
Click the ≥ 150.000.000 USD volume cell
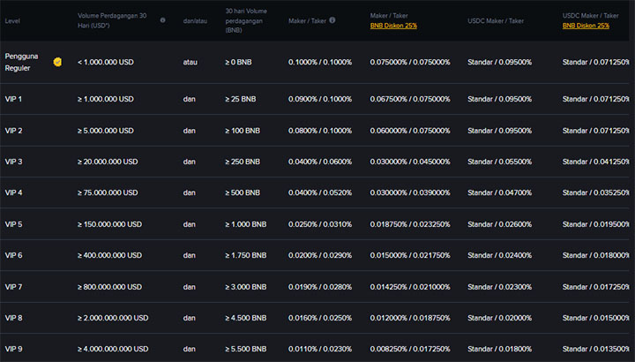(109, 224)
